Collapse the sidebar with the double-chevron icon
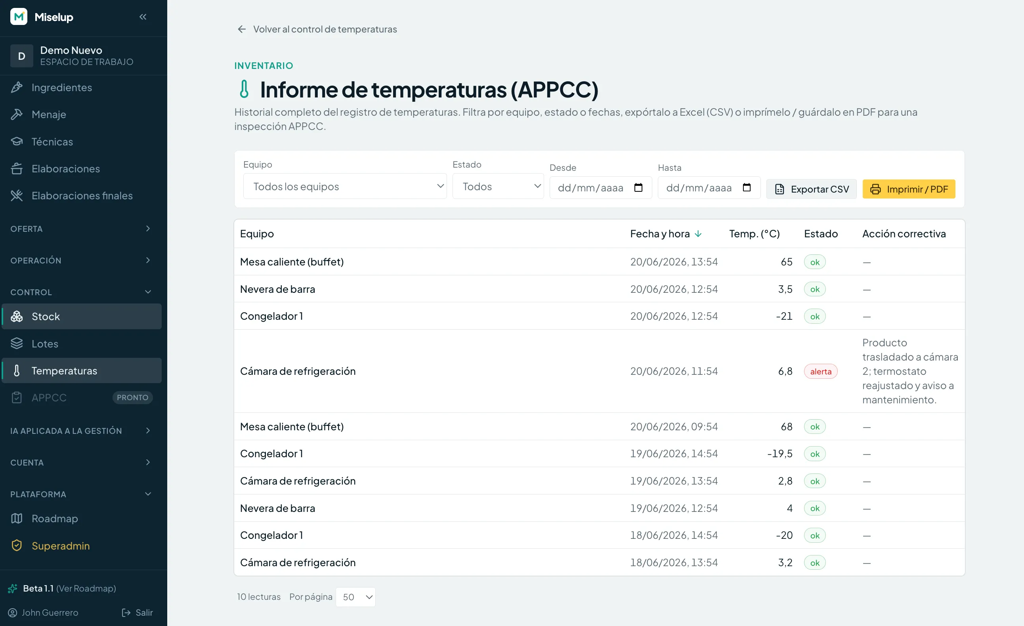Image resolution: width=1024 pixels, height=626 pixels. point(143,17)
